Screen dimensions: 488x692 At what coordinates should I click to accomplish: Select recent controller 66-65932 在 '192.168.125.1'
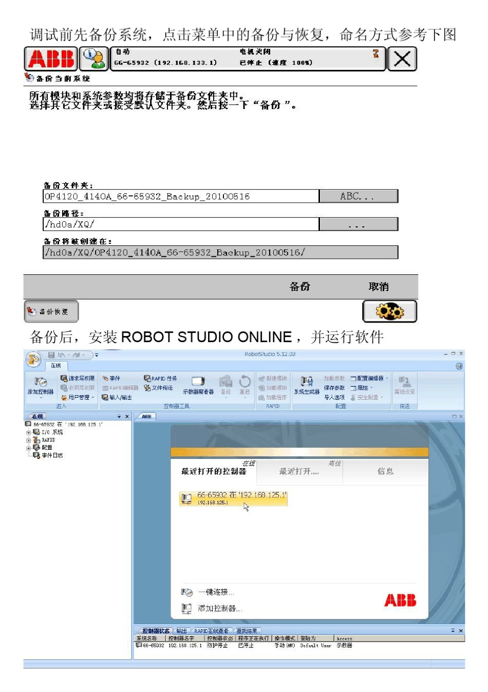point(233,498)
